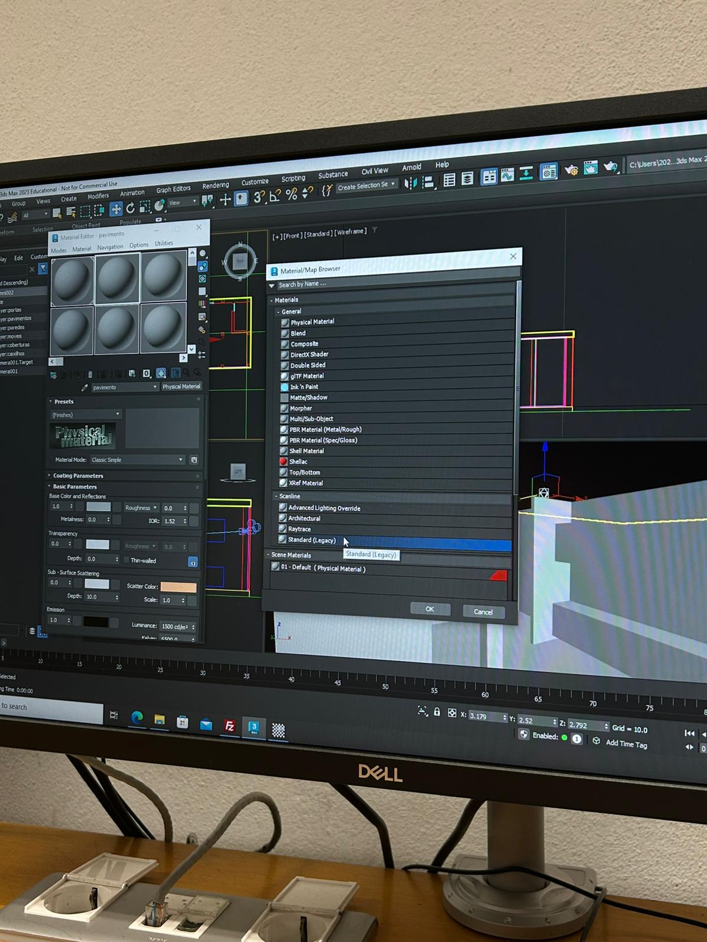Open Material Mode dropdown Classic Simple

tap(138, 460)
